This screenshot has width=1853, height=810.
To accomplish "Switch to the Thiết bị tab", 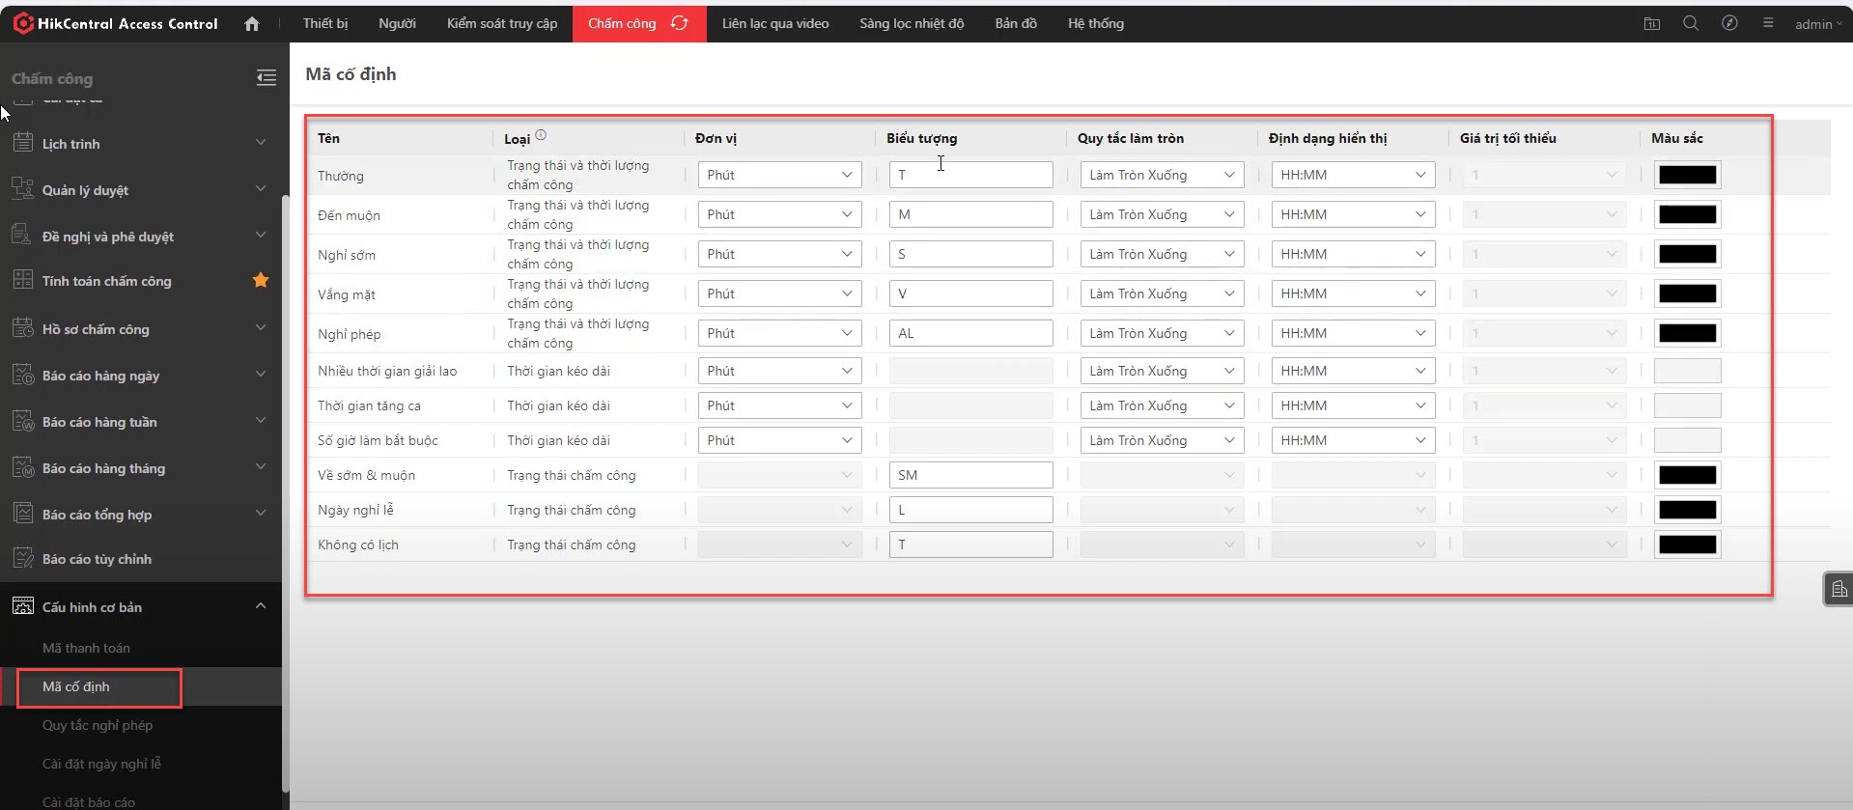I will point(325,23).
